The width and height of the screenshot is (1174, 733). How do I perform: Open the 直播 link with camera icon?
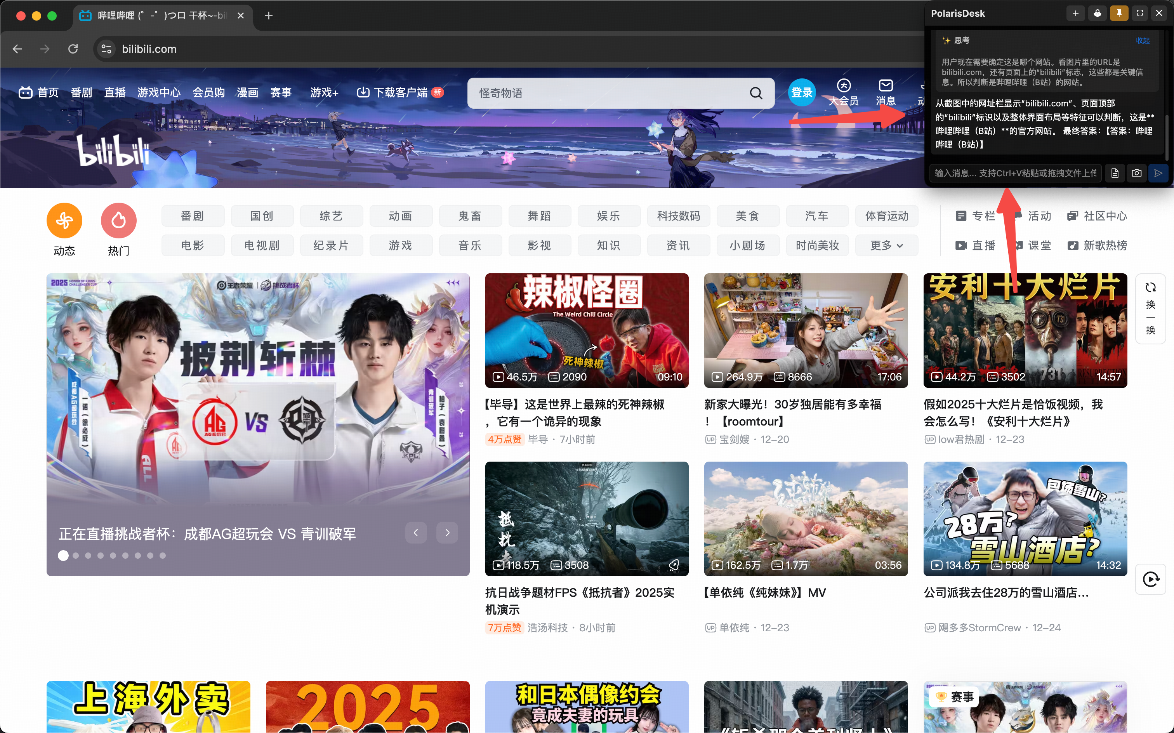point(975,245)
